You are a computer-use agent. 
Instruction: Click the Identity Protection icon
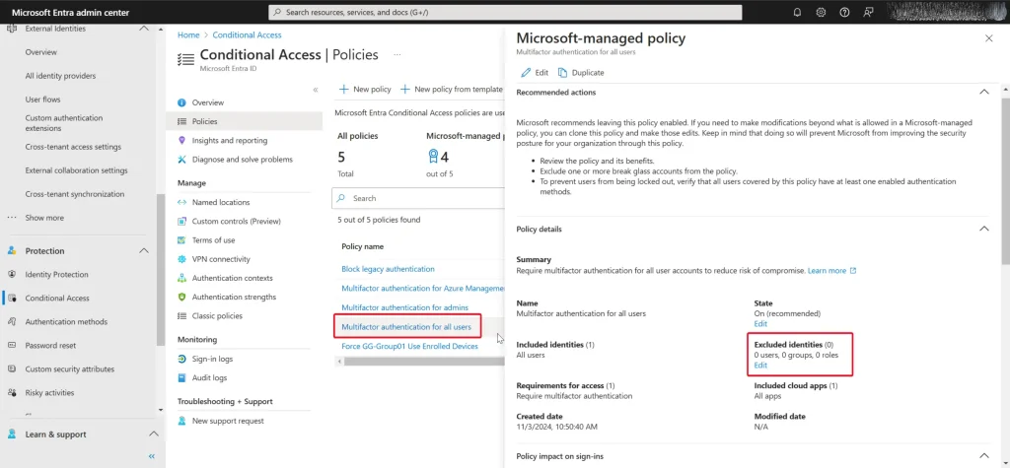click(x=12, y=274)
